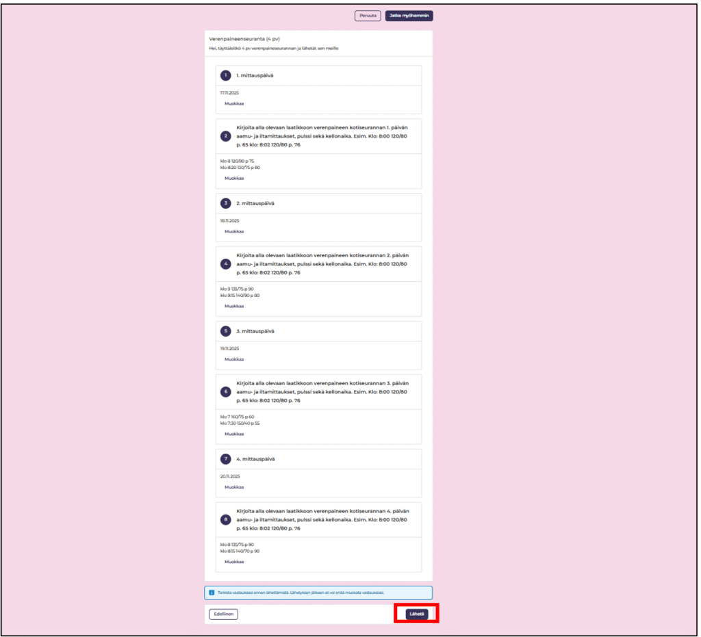Image resolution: width=701 pixels, height=637 pixels.
Task: Click the step 1 number circle icon
Action: pos(226,75)
